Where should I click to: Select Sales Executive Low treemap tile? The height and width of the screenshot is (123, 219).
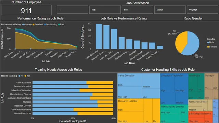151,93
